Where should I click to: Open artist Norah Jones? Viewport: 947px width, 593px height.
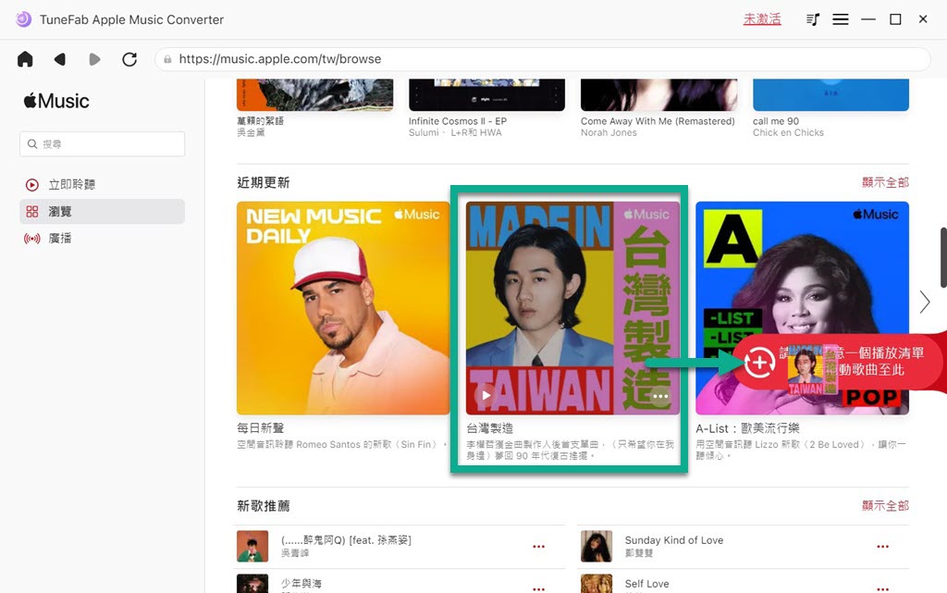pos(609,132)
